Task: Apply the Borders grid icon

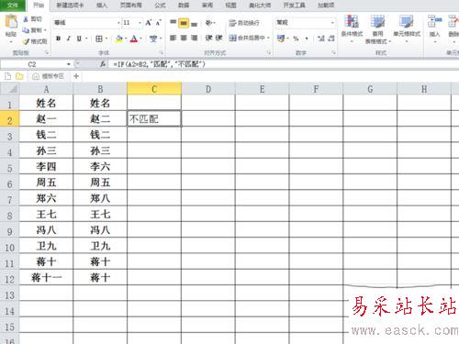Action: coord(99,39)
